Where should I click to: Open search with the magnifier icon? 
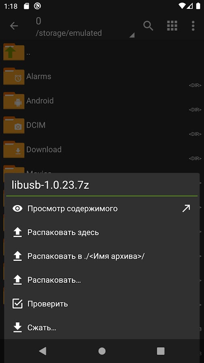(x=148, y=26)
